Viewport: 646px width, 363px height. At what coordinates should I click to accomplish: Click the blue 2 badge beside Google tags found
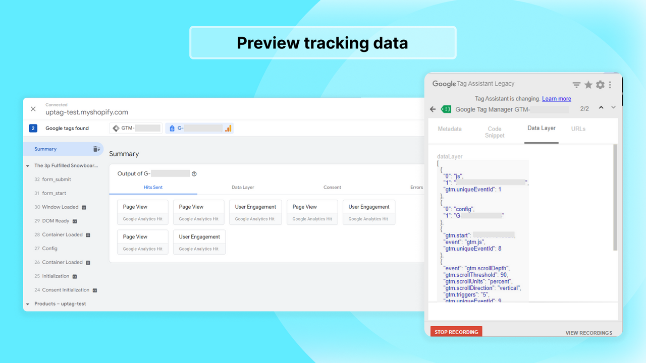point(33,128)
